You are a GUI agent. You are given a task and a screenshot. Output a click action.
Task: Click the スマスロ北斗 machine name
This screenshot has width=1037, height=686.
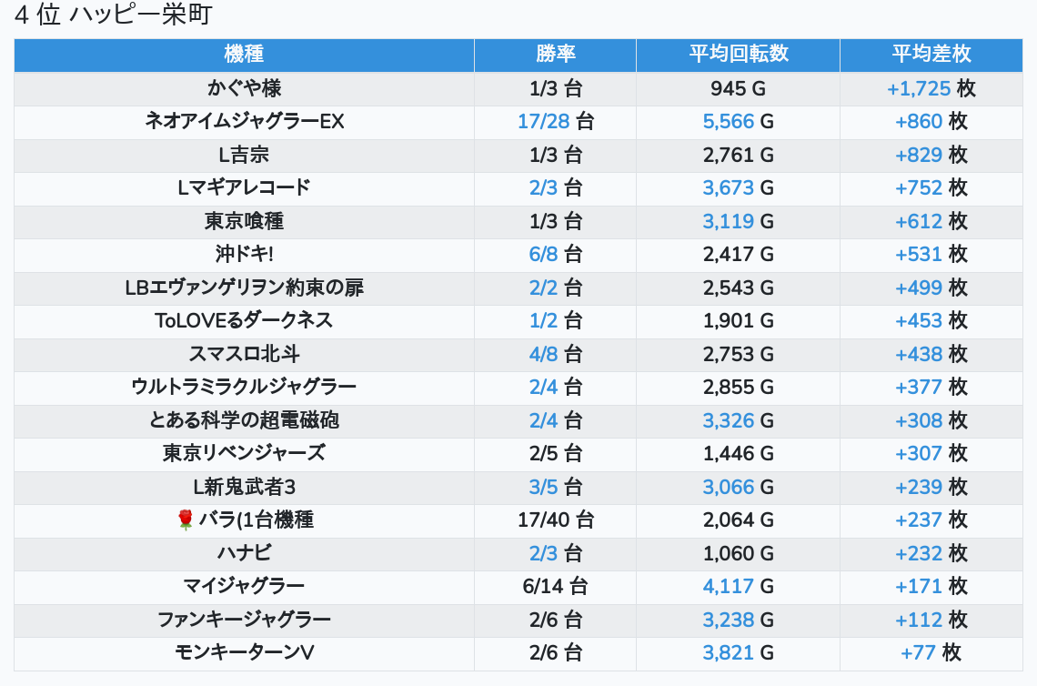coord(244,354)
